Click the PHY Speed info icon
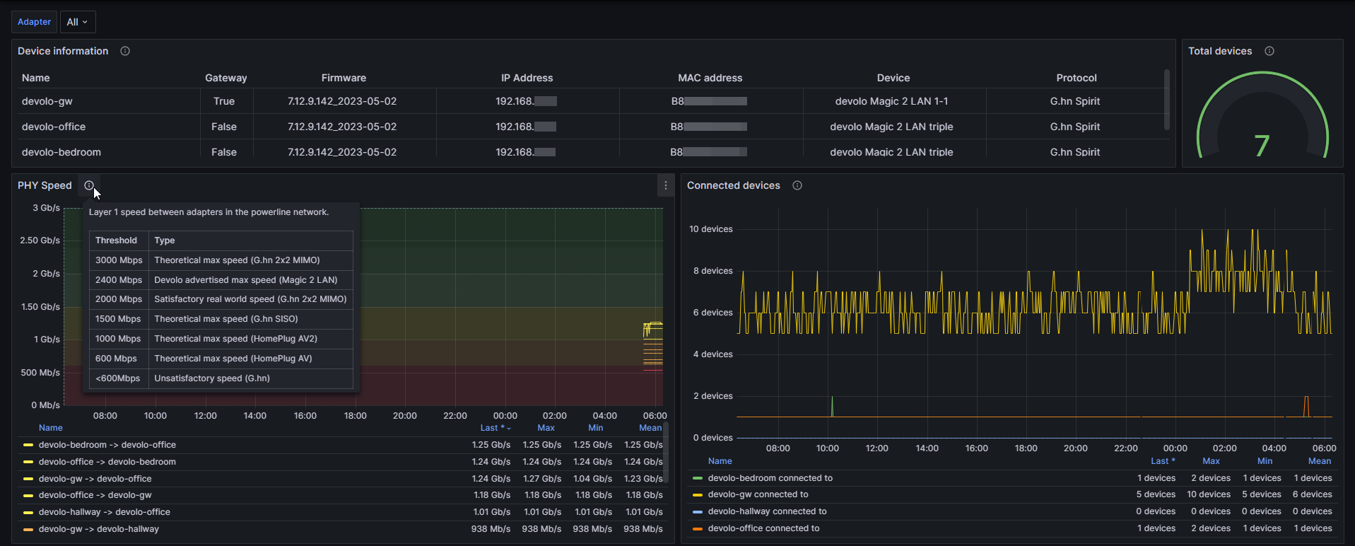1355x546 pixels. pyautogui.click(x=89, y=185)
